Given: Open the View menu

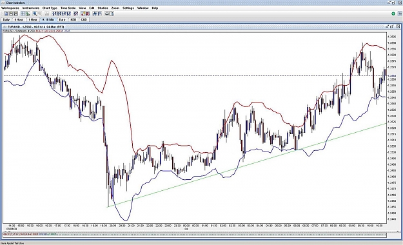Looking at the screenshot, I should [83, 8].
